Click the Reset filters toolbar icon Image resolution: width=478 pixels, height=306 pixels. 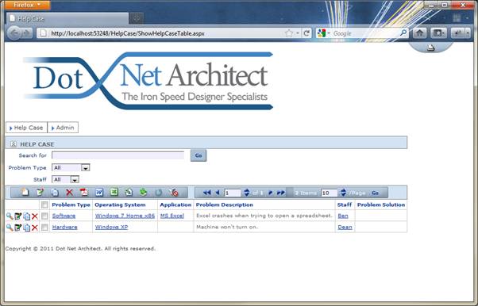point(174,193)
